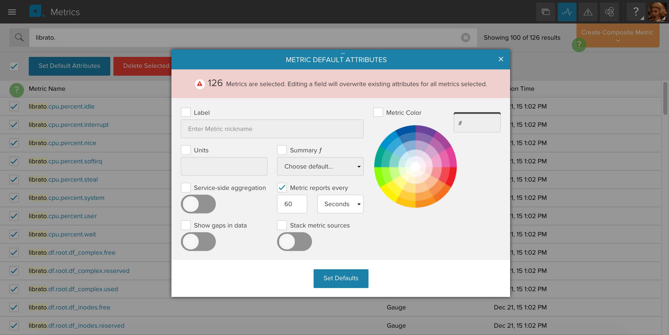
Task: Open the librato.cpu.percent.user metric link
Action: [63, 216]
